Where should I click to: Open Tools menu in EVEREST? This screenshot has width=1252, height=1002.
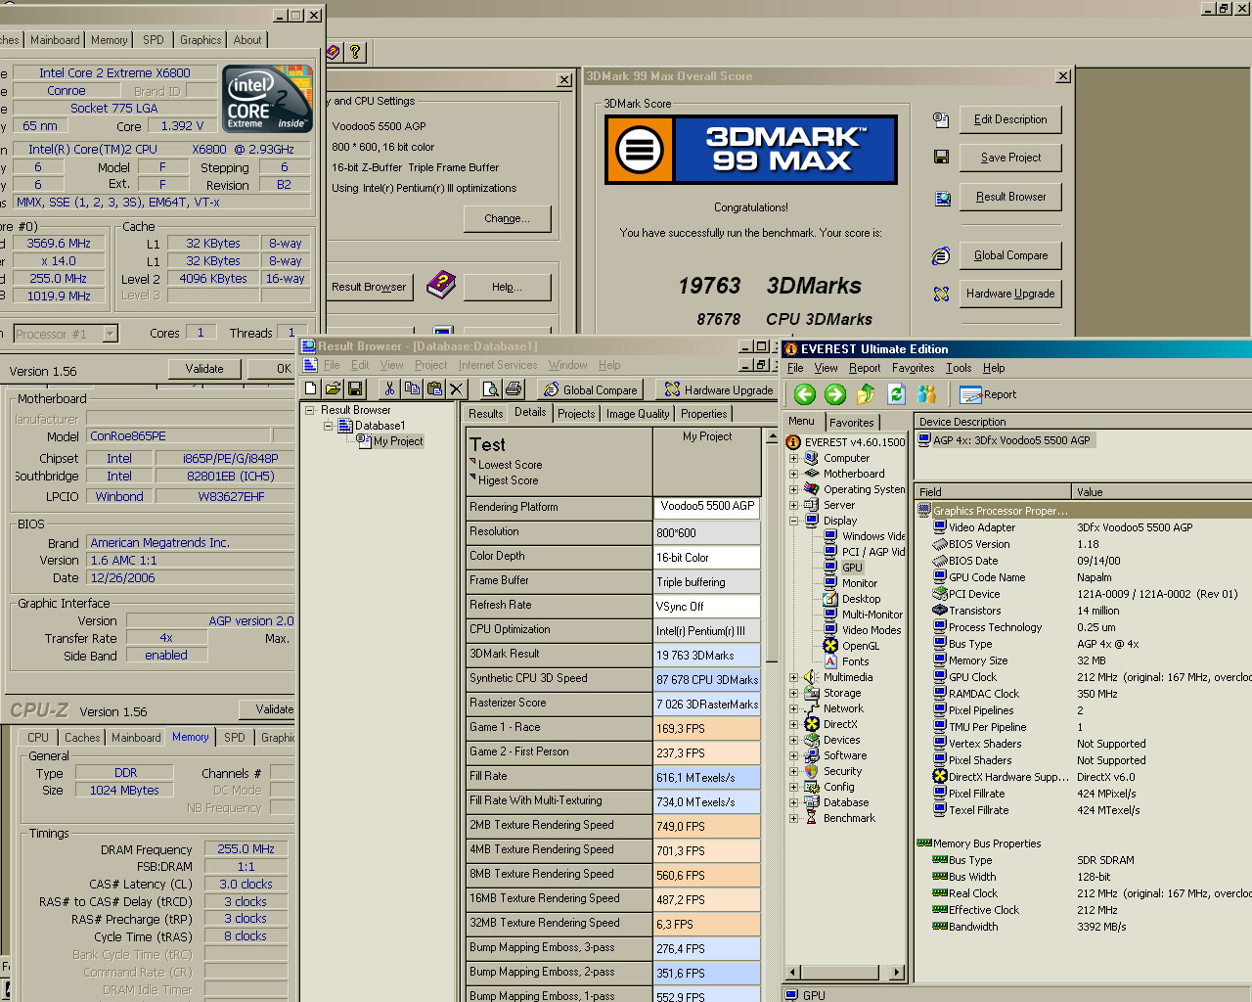pyautogui.click(x=959, y=368)
